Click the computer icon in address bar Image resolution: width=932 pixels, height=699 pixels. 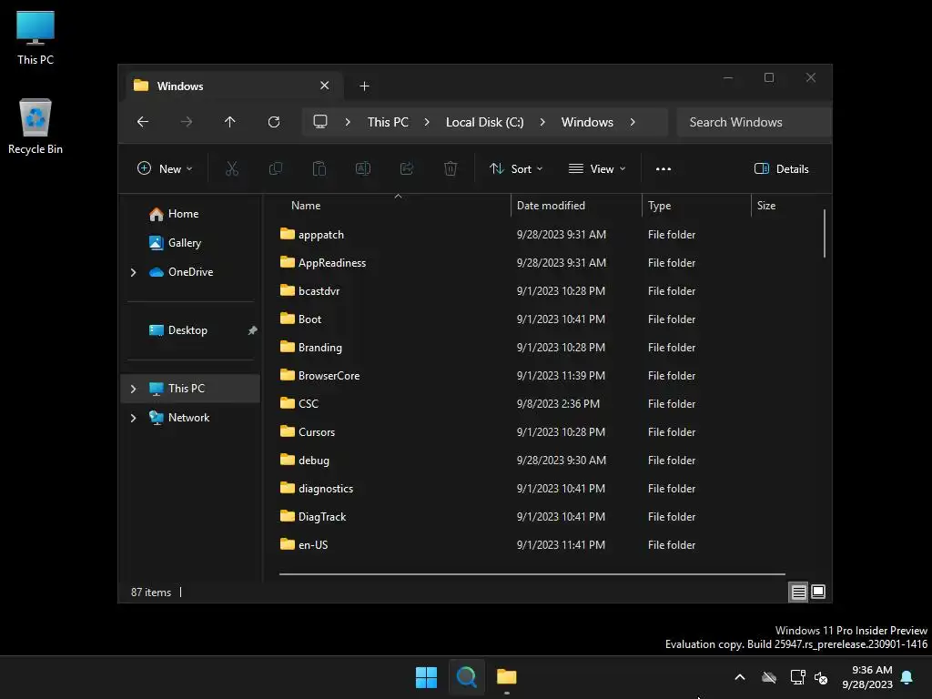(x=320, y=122)
